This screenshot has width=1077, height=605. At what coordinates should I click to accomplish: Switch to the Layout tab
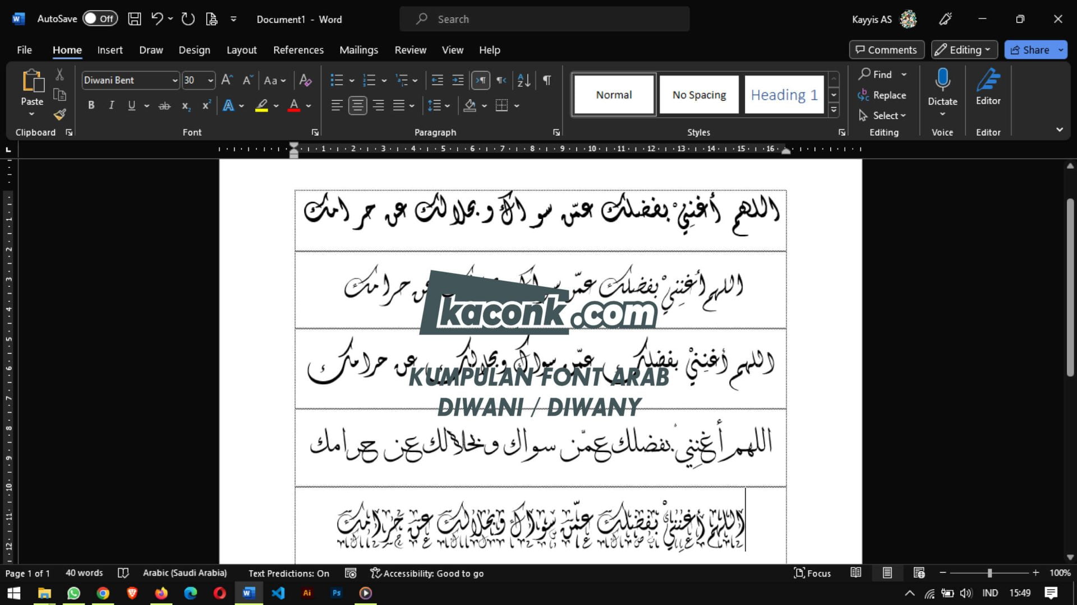point(241,50)
